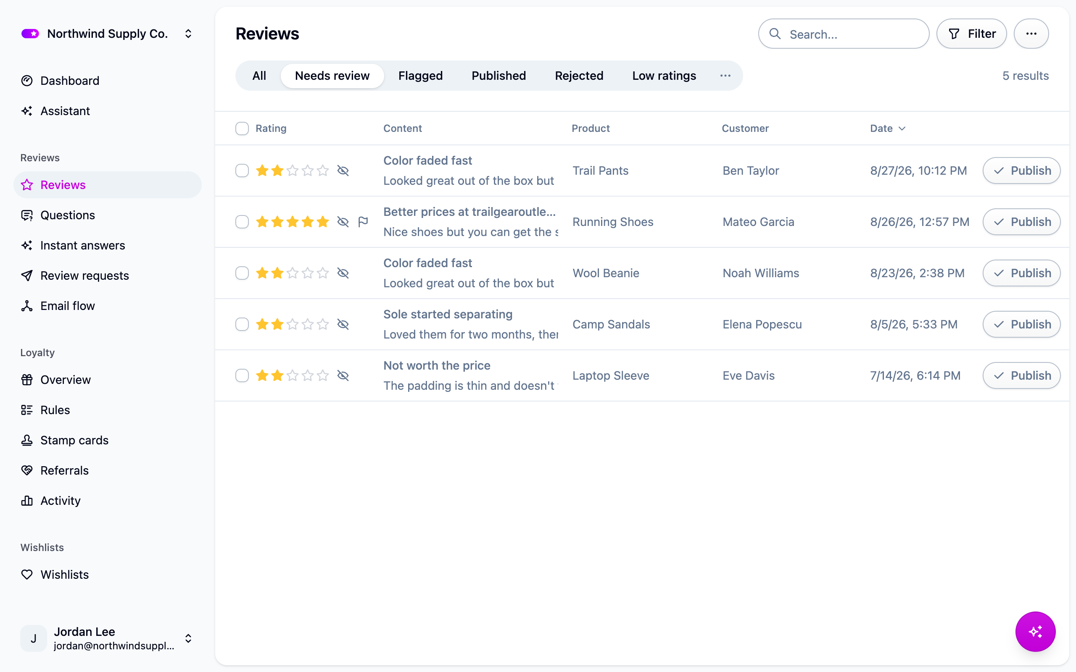Switch to the Published tab
This screenshot has height=672, width=1076.
(x=499, y=76)
